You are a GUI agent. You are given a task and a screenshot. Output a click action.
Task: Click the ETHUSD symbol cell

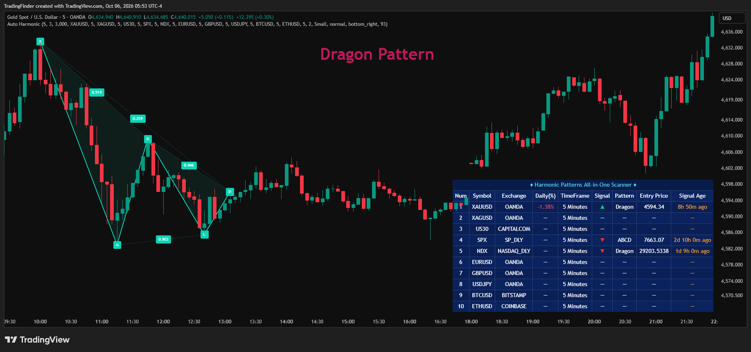click(482, 307)
